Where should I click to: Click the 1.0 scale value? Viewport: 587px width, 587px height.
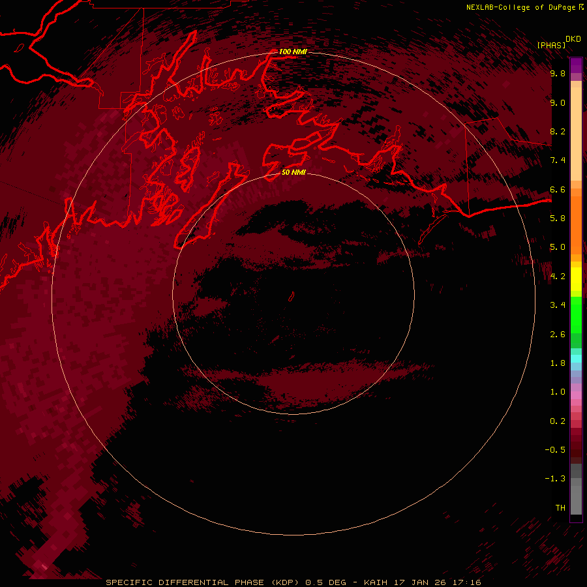click(x=558, y=392)
